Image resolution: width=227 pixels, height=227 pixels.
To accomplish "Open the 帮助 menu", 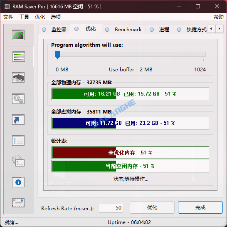I will pos(219,17).
